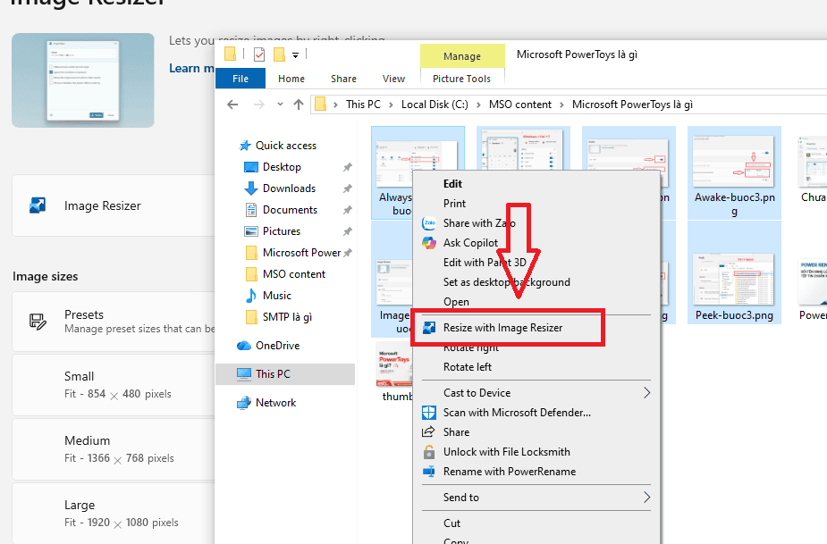This screenshot has height=544, width=827.
Task: Open Recent locations dropdown arrow
Action: 280,105
